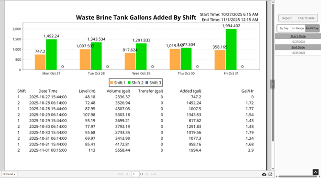This screenshot has height=178, width=321.
Task: Download report using the cloud icon
Action: (x=264, y=174)
